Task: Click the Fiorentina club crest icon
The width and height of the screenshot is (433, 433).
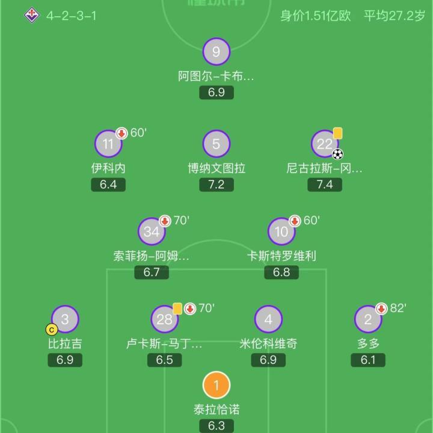Action: [x=31, y=15]
